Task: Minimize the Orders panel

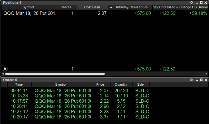Action: [197, 80]
